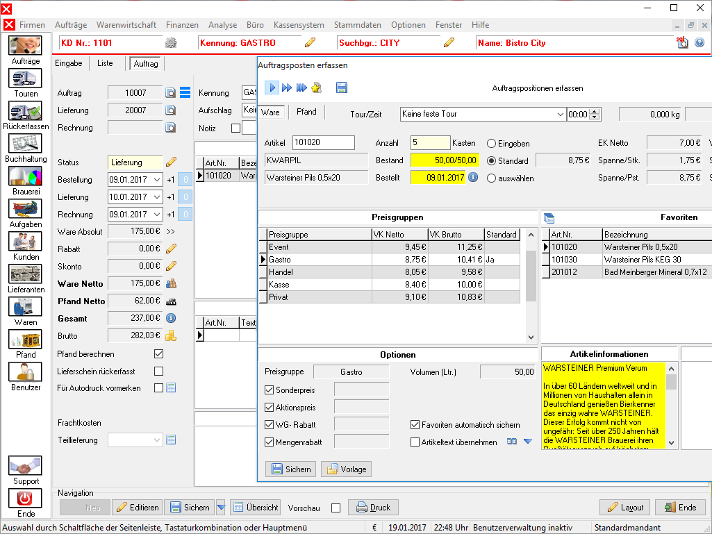The image size is (712, 534).
Task: Open the Benutzer sidebar module
Action: point(26,372)
